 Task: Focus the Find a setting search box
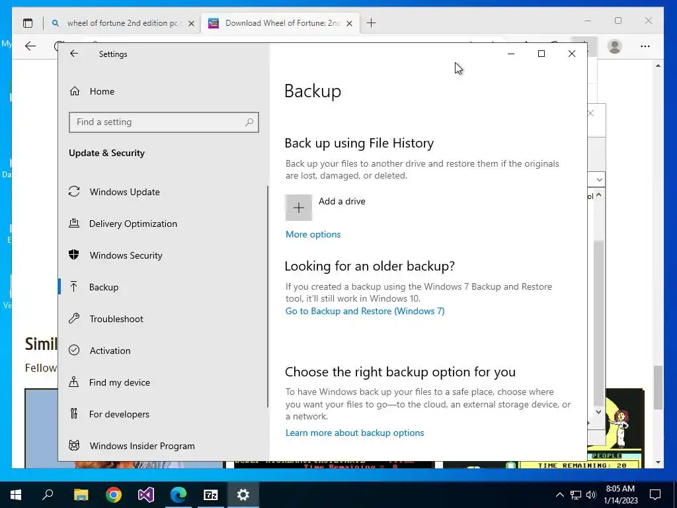click(164, 122)
